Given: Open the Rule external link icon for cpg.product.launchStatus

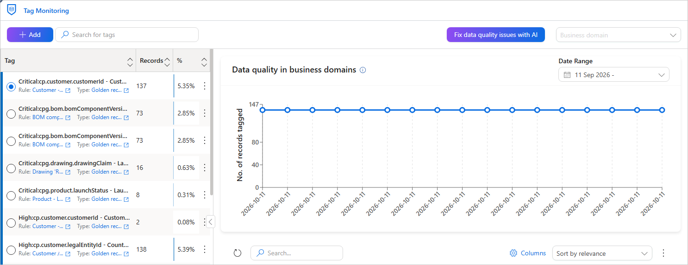Looking at the screenshot, I should (x=68, y=199).
